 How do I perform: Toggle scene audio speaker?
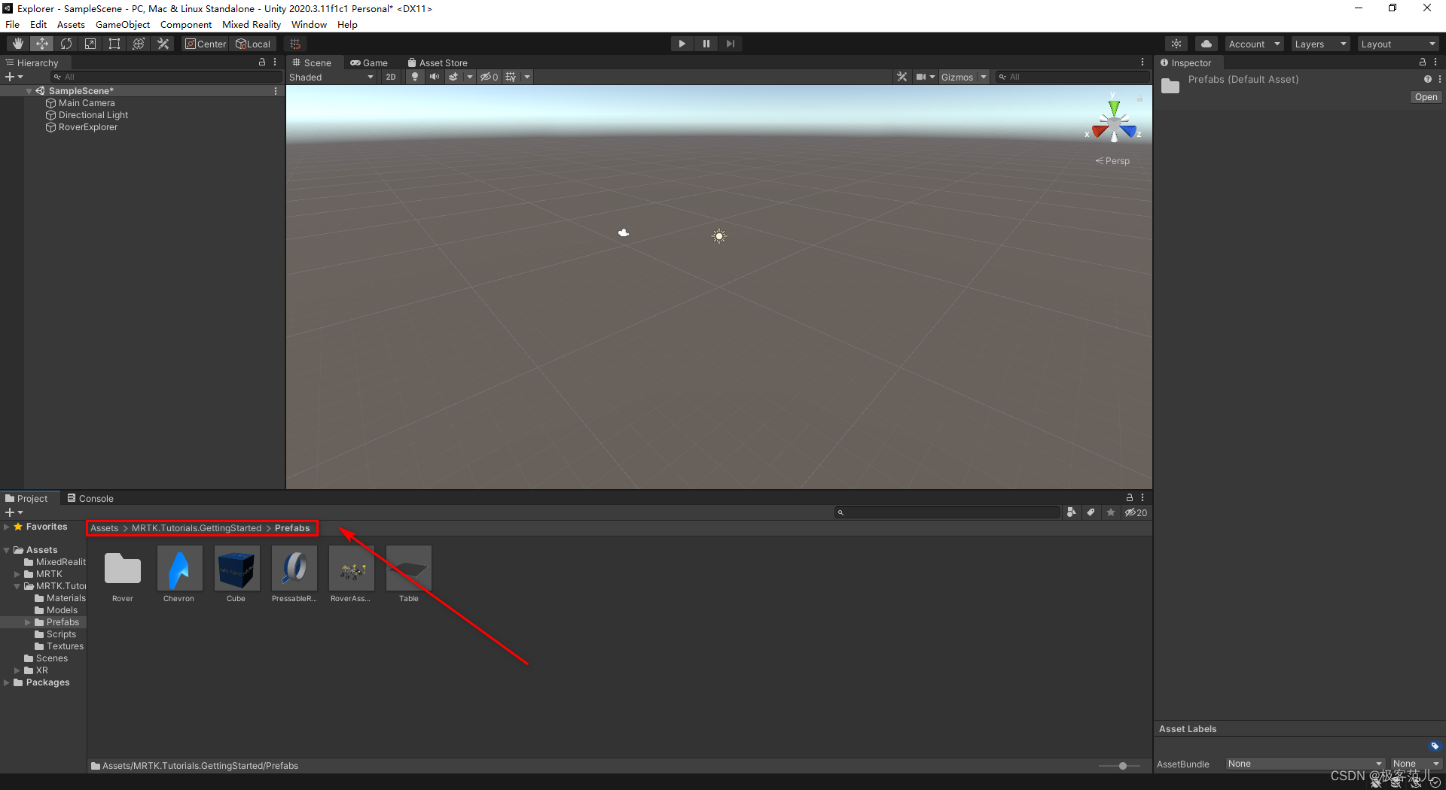coord(435,77)
